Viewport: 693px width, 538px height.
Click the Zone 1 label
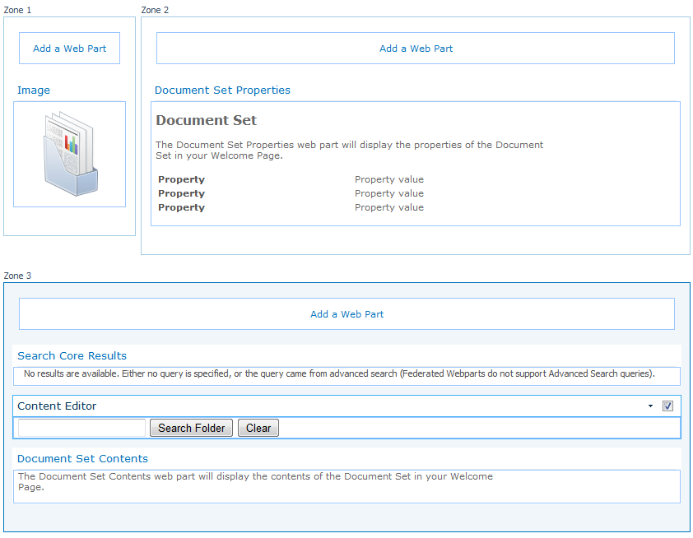[17, 10]
